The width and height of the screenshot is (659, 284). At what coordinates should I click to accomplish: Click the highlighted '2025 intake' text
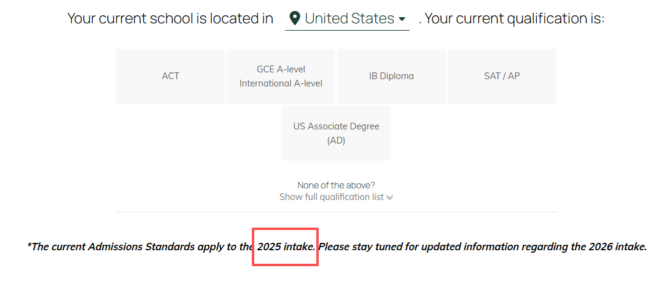(287, 247)
